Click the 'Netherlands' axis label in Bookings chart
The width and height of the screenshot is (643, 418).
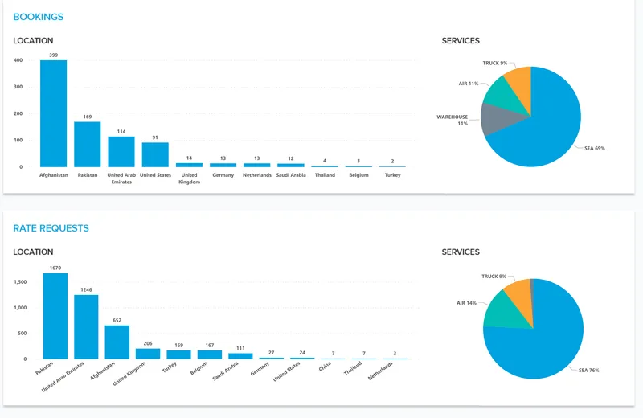pyautogui.click(x=257, y=174)
